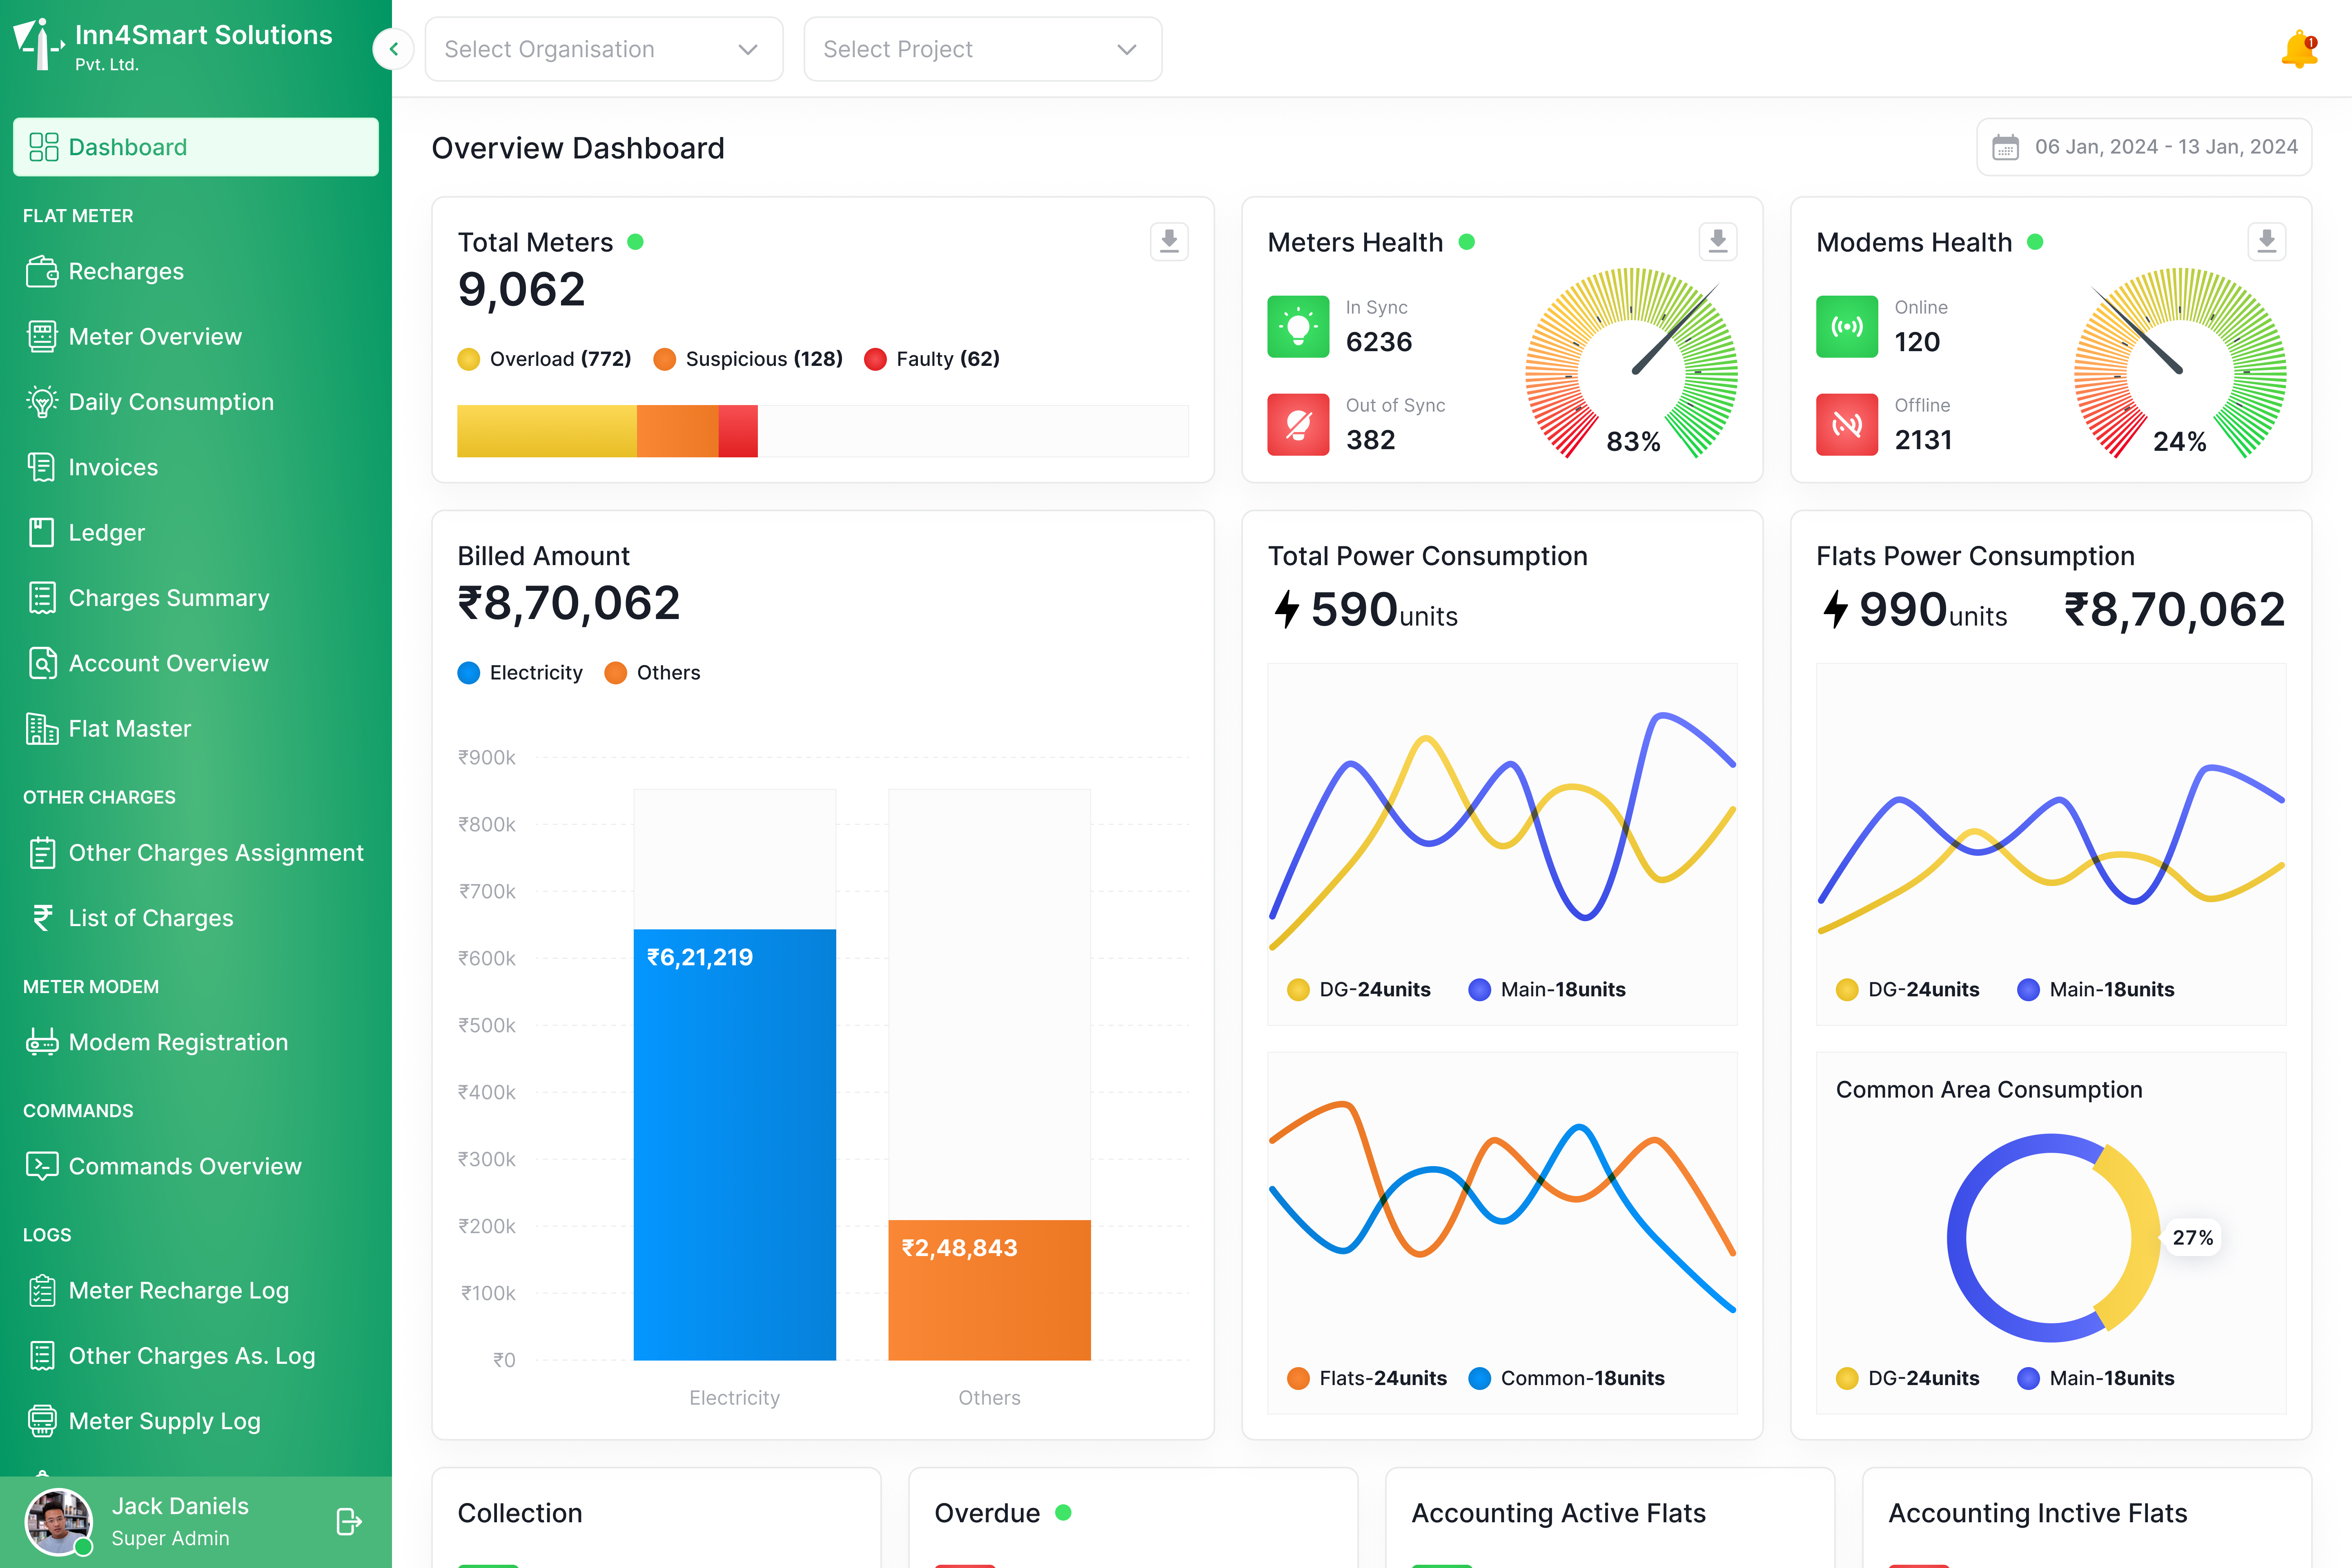The height and width of the screenshot is (1568, 2352).
Task: Click the red Faulty bar segment
Action: click(x=738, y=431)
